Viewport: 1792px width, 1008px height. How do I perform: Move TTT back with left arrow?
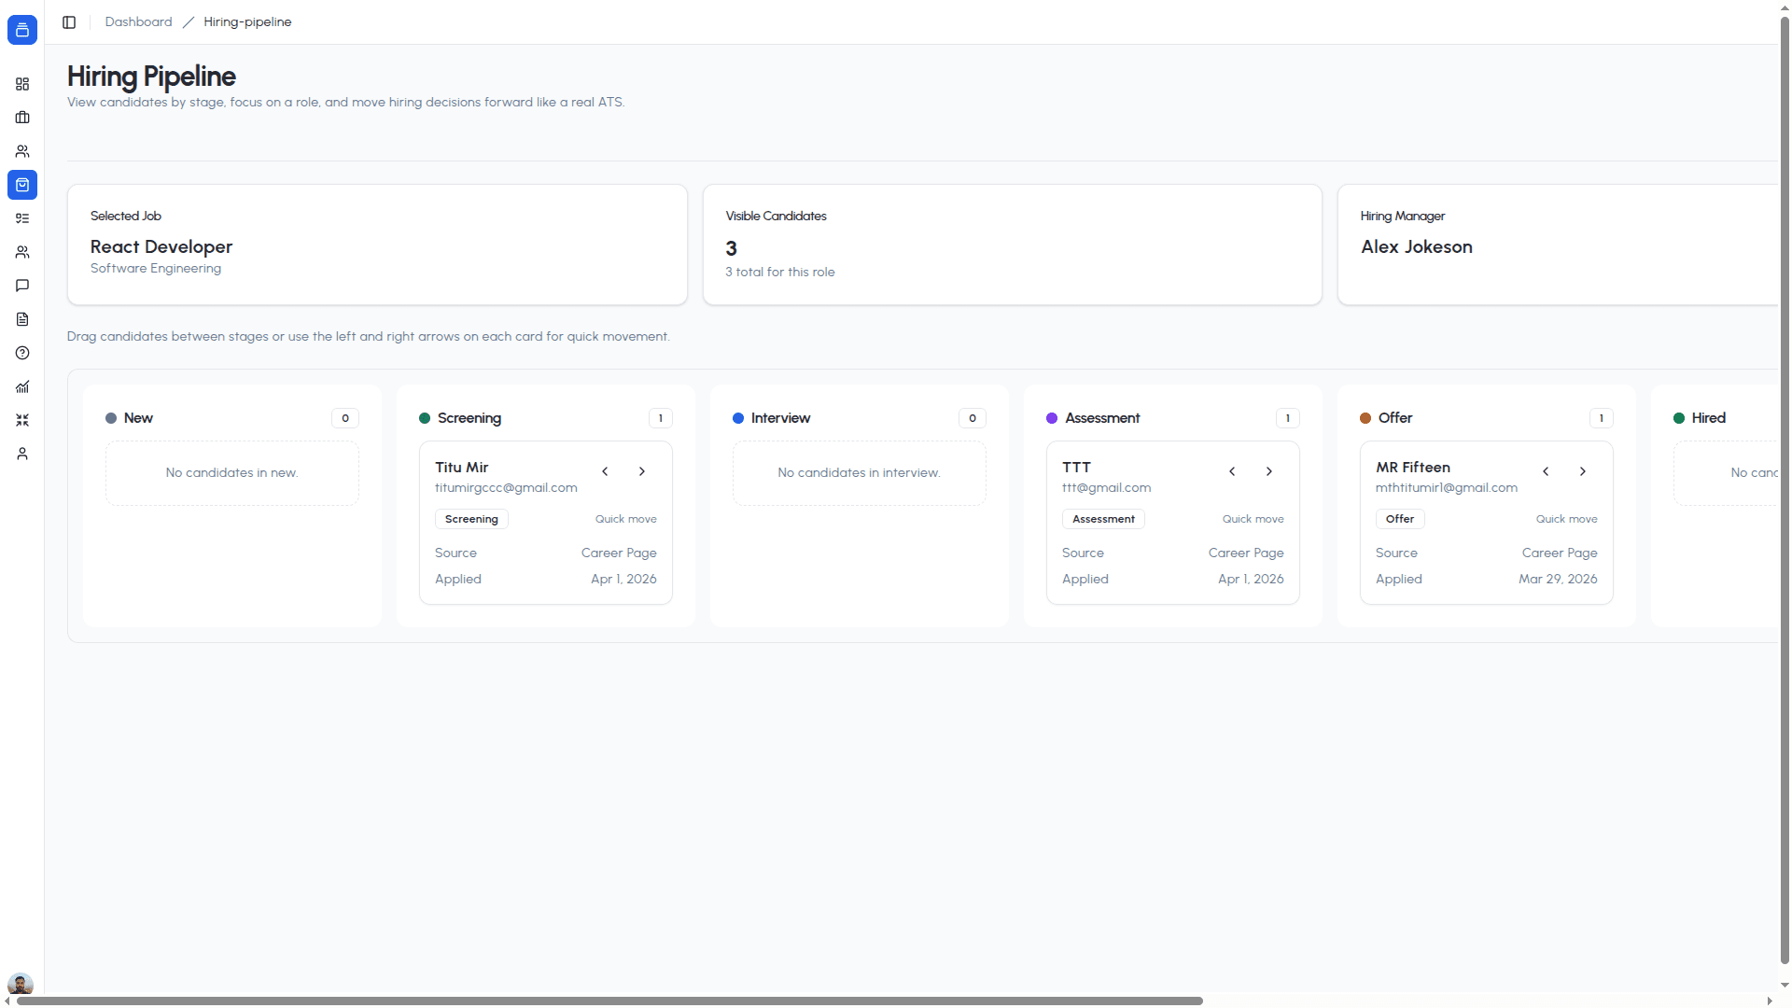pyautogui.click(x=1232, y=471)
